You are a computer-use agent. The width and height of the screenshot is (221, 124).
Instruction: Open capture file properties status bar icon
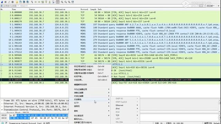6,123
